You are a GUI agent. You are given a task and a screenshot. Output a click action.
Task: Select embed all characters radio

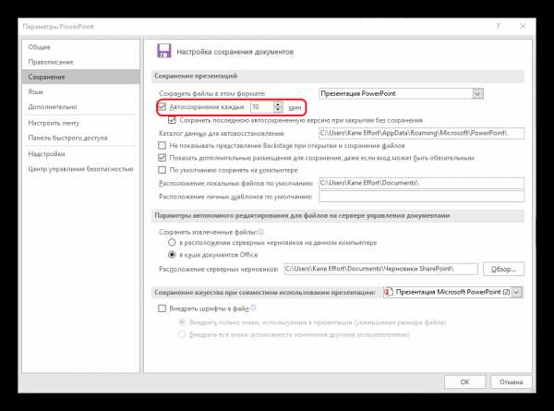click(x=182, y=334)
